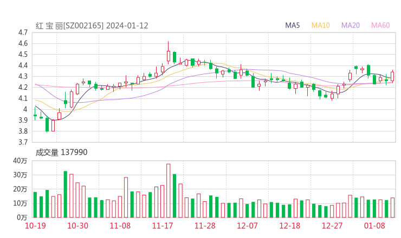Click the 12-07 date axis label

coord(247,226)
